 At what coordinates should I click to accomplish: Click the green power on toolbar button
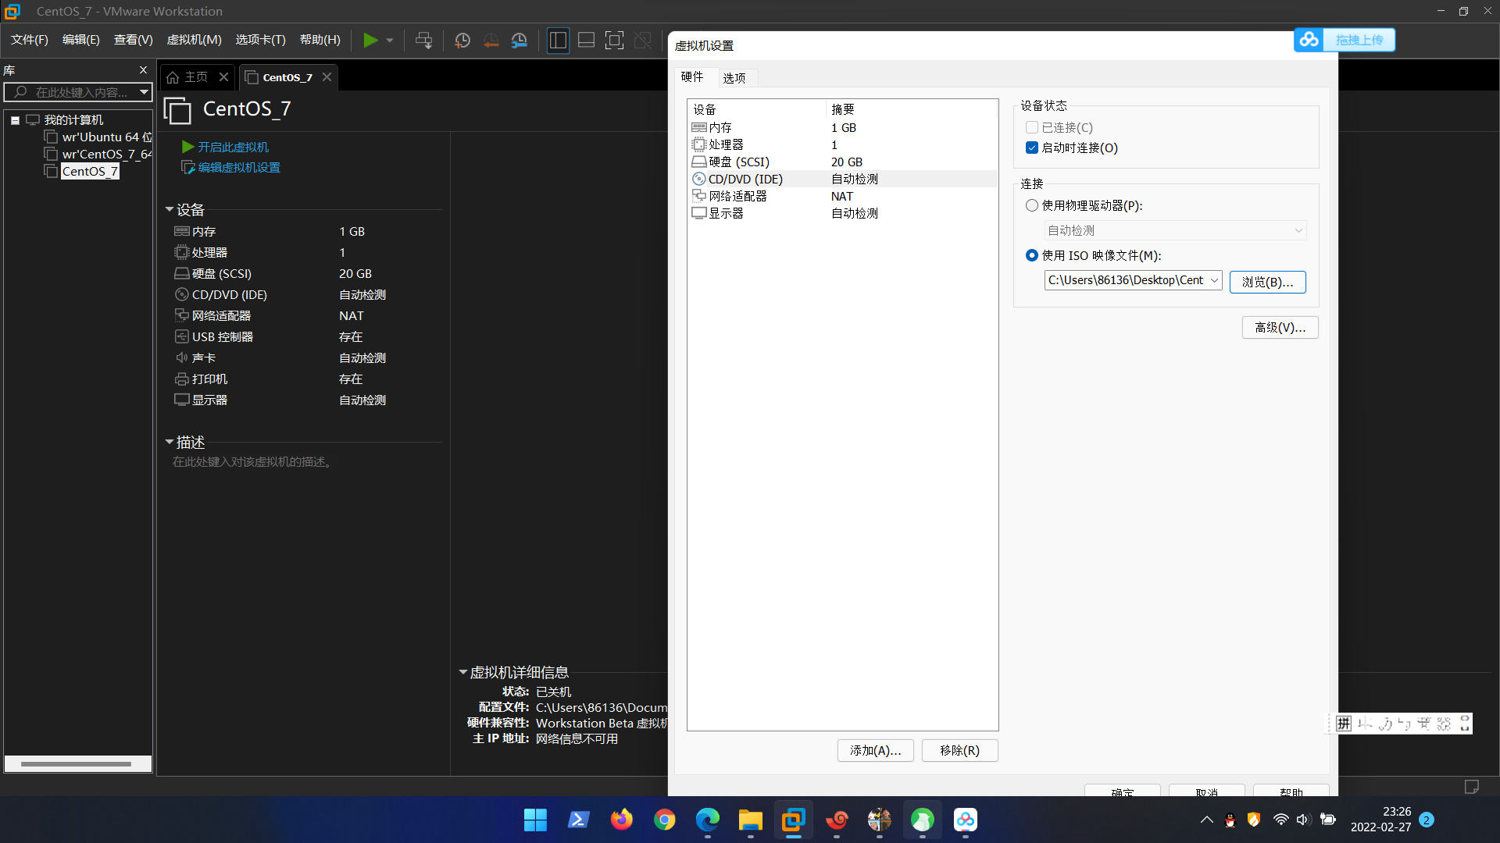click(x=370, y=40)
